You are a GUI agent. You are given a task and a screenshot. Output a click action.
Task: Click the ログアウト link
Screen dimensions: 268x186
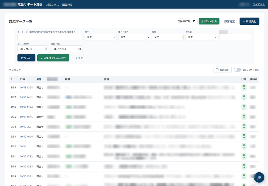[258, 4]
